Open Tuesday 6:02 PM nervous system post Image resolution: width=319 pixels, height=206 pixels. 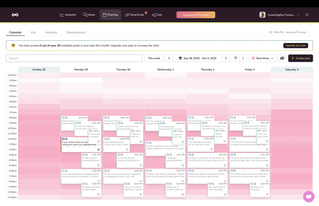(123, 176)
